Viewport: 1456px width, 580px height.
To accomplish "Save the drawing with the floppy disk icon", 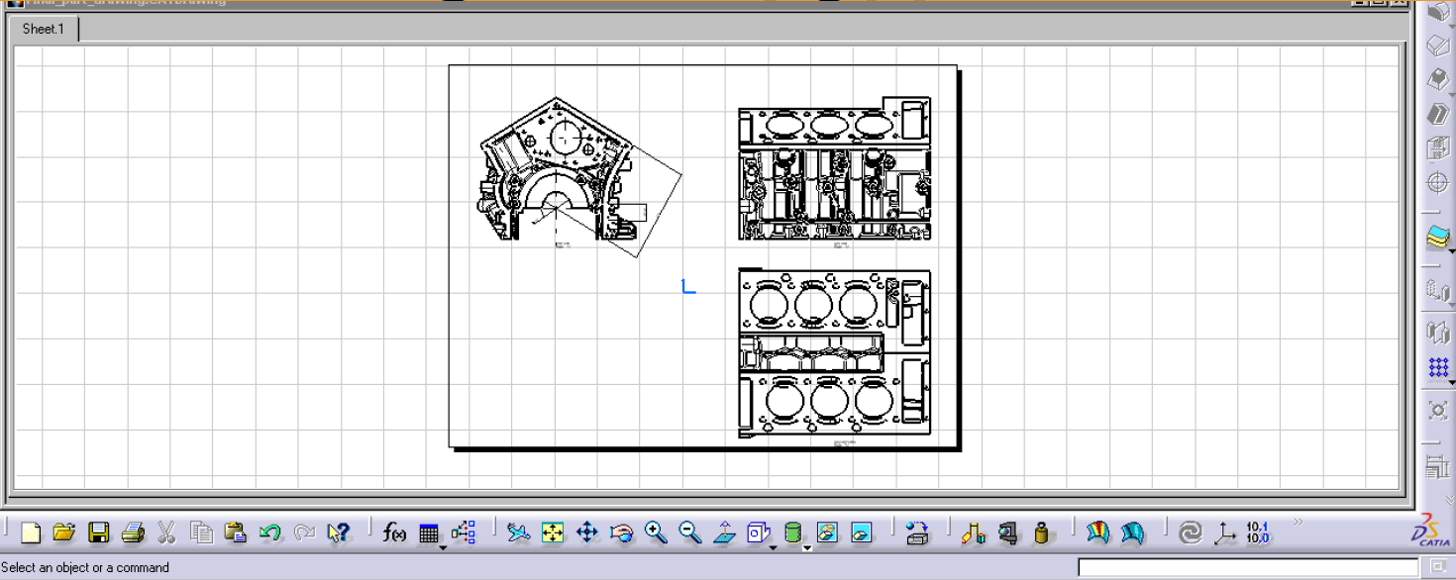I will tap(98, 533).
